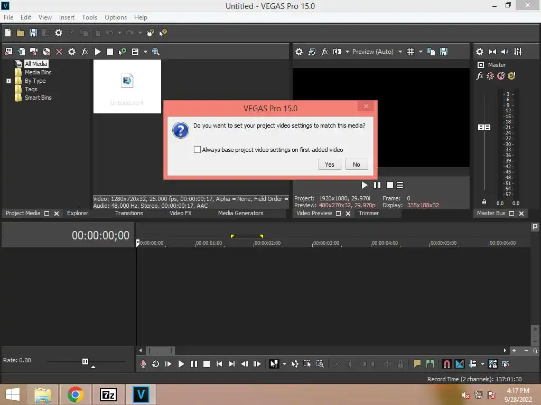The image size is (541, 405).
Task: Toggle Master fader channel lock
Action: pos(484,202)
